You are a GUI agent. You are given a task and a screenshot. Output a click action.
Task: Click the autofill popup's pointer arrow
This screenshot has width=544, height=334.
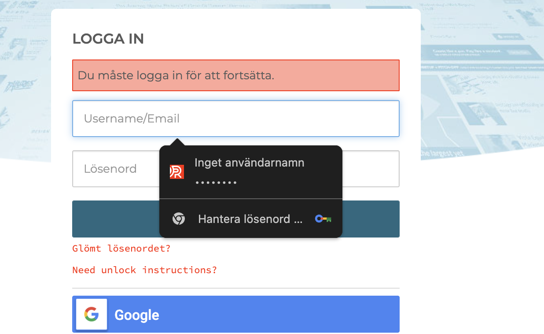pos(177,142)
